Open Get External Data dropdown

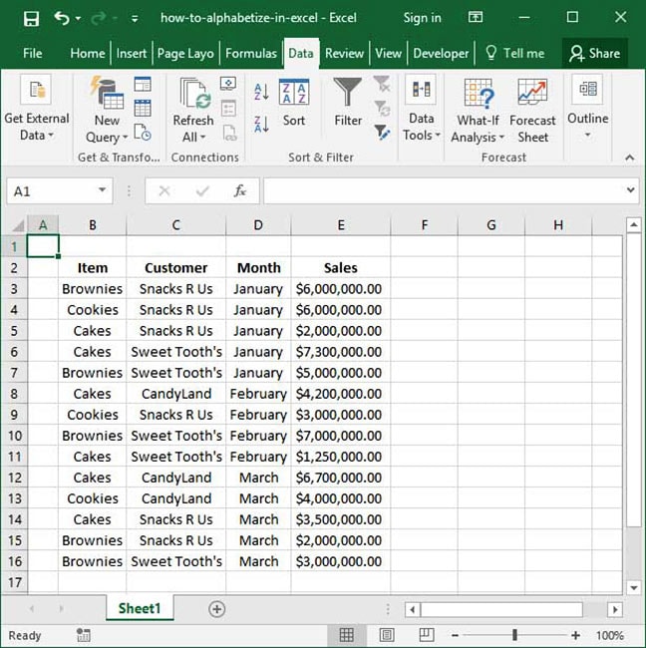(37, 109)
